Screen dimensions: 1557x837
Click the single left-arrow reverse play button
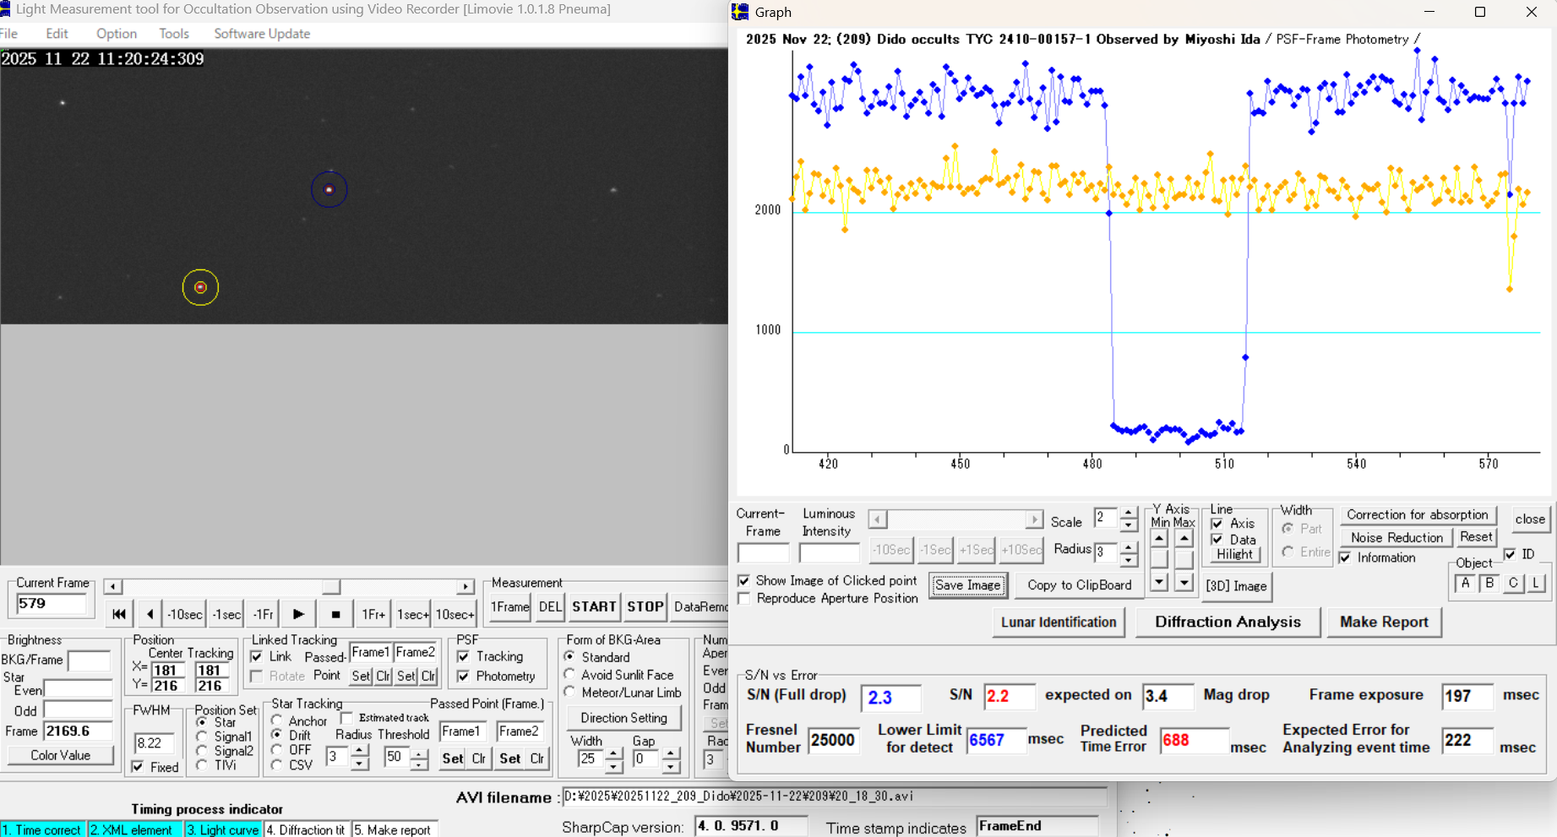(x=150, y=614)
